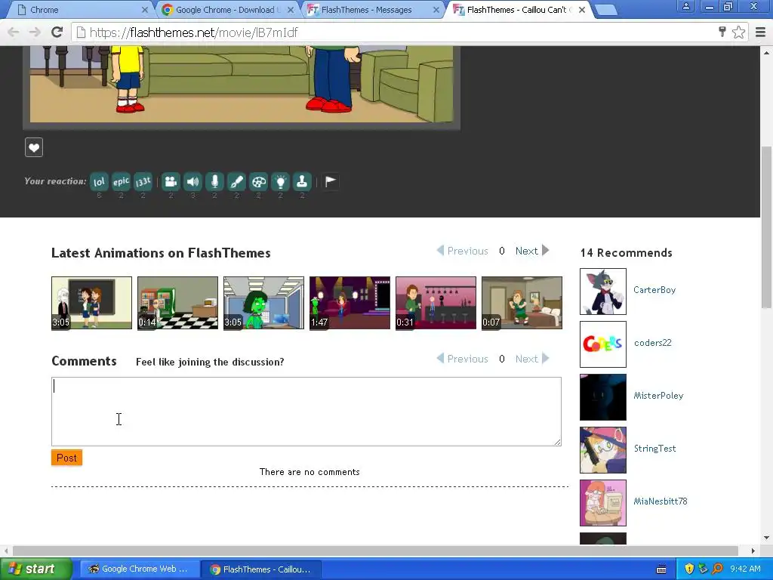Screen dimensions: 773x580
Task: Click the horizontal scrollbar thumb
Action: click(375, 551)
